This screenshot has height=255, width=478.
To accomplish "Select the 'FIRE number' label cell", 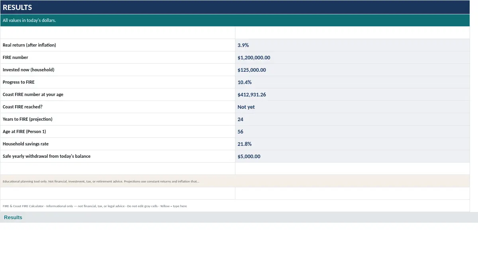I will point(118,57).
